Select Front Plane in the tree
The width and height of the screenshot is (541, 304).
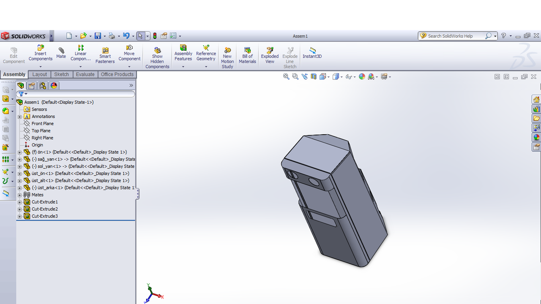coord(43,124)
